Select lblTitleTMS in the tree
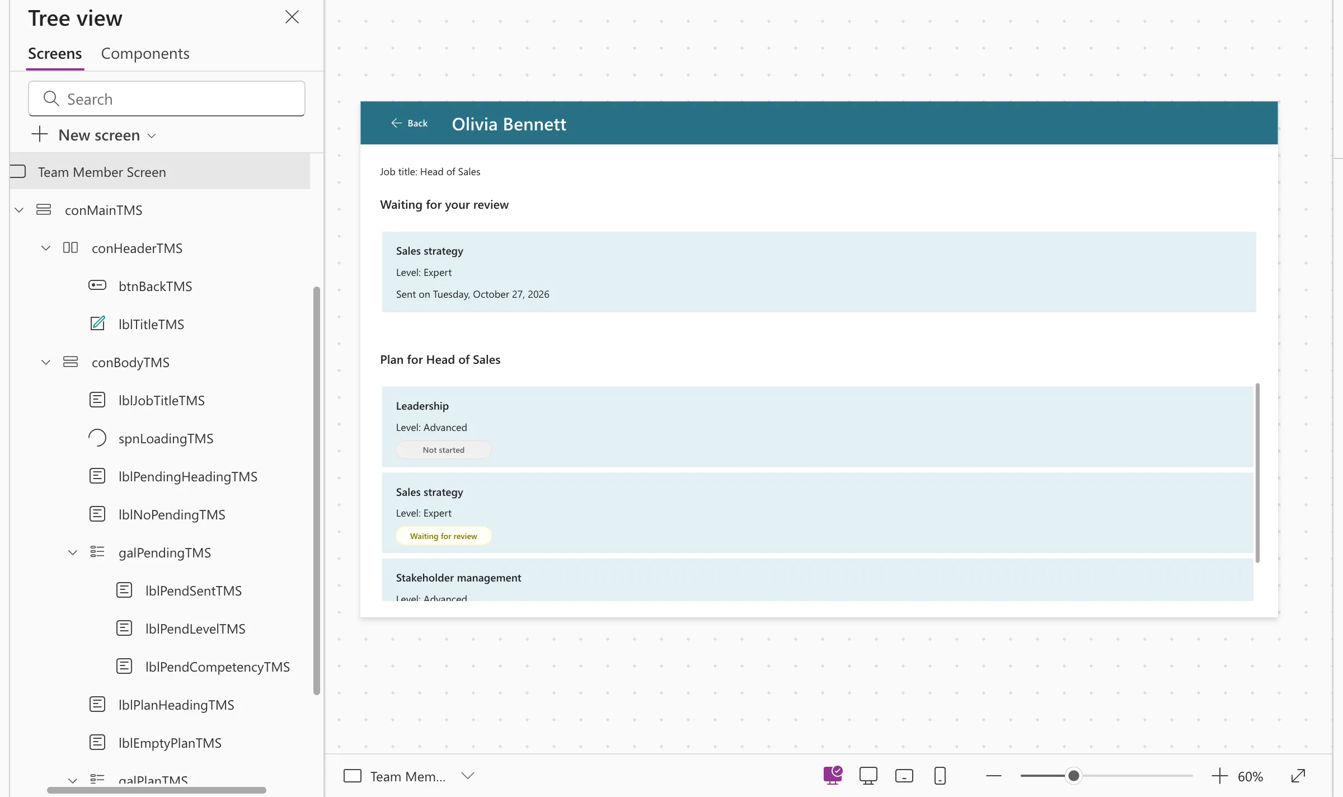 point(151,324)
